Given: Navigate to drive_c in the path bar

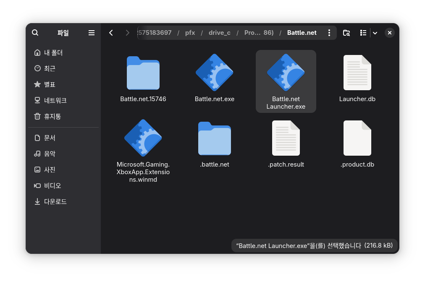Looking at the screenshot, I should (219, 33).
